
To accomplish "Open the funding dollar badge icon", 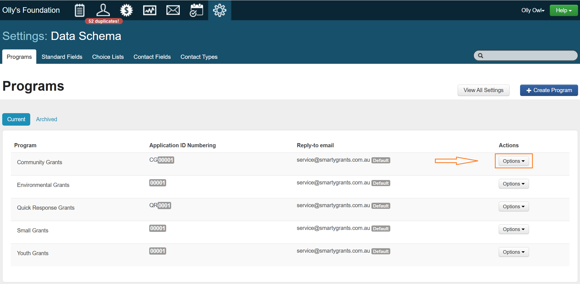I will 126,11.
